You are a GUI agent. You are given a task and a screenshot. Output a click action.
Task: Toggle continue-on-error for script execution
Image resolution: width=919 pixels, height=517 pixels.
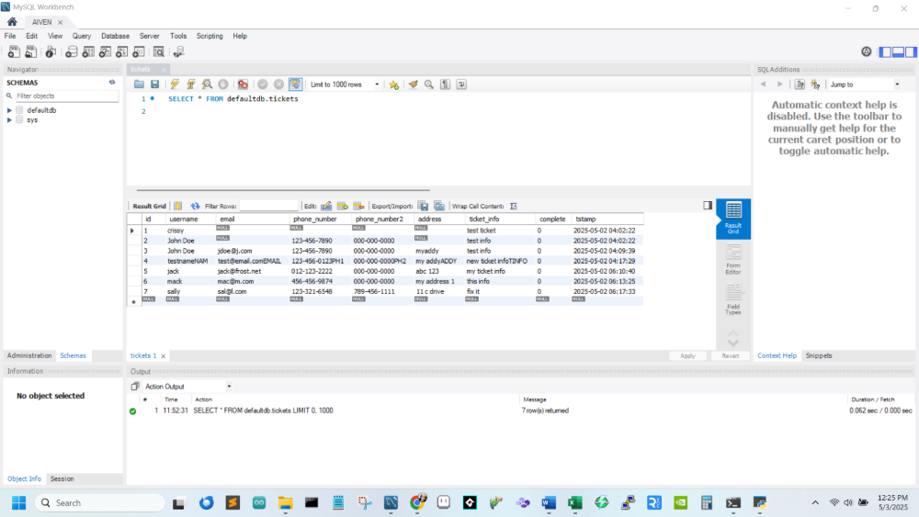(x=243, y=84)
